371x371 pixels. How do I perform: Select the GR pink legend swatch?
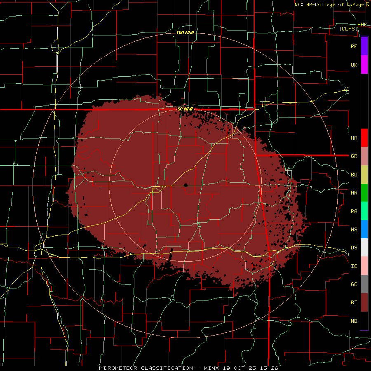point(364,156)
